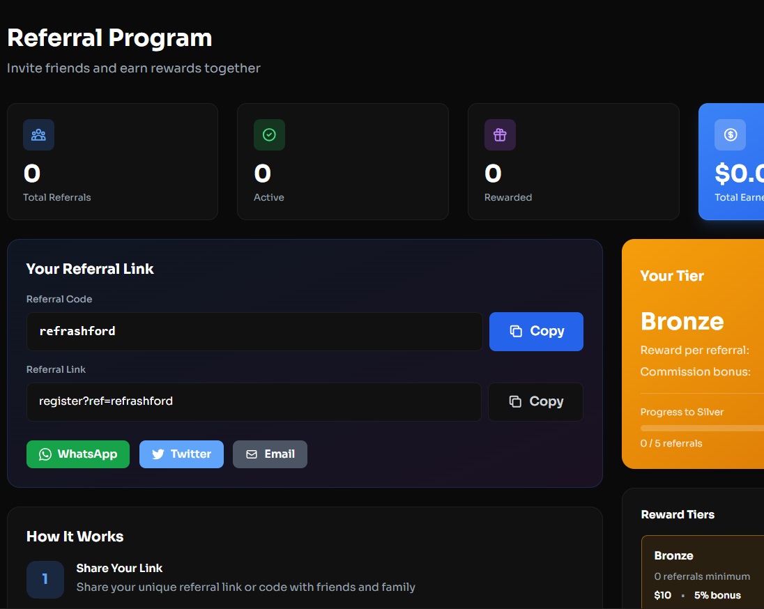764x609 pixels.
Task: Share your referral link on Twitter
Action: [x=181, y=454]
